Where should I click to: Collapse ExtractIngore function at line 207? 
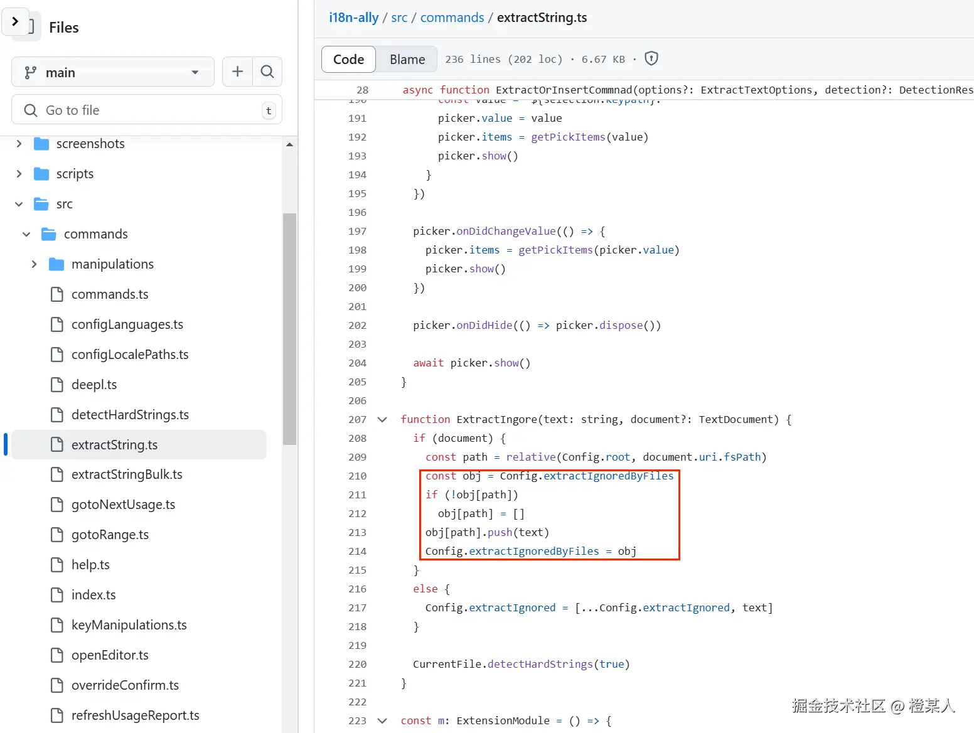[x=382, y=419]
